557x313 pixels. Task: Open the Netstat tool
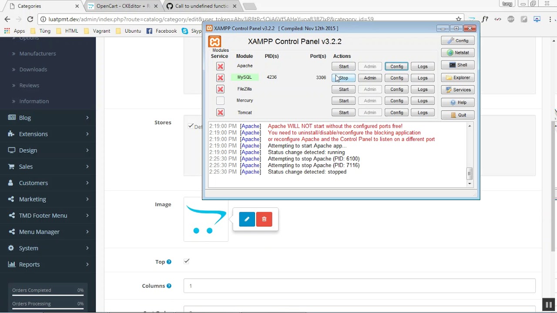(458, 53)
